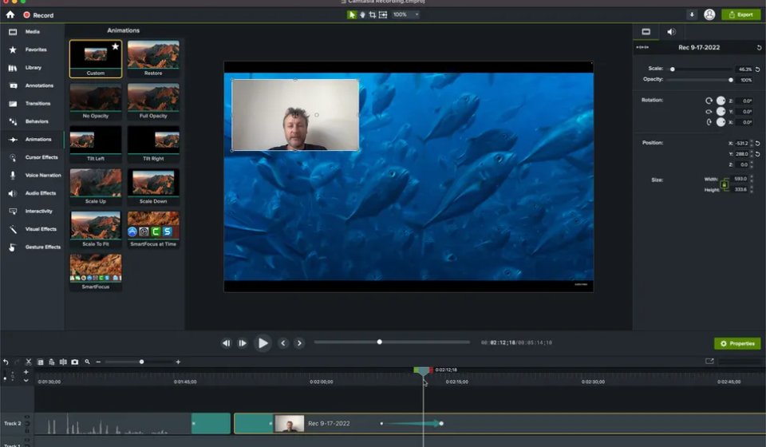Switch to visual properties tab icon
Screen dimensions: 766x447
click(646, 32)
